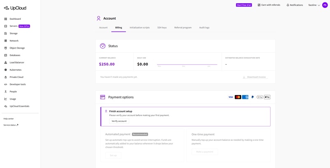Open Dashboard from the sidebar icon
This screenshot has width=330, height=168.
6,19
